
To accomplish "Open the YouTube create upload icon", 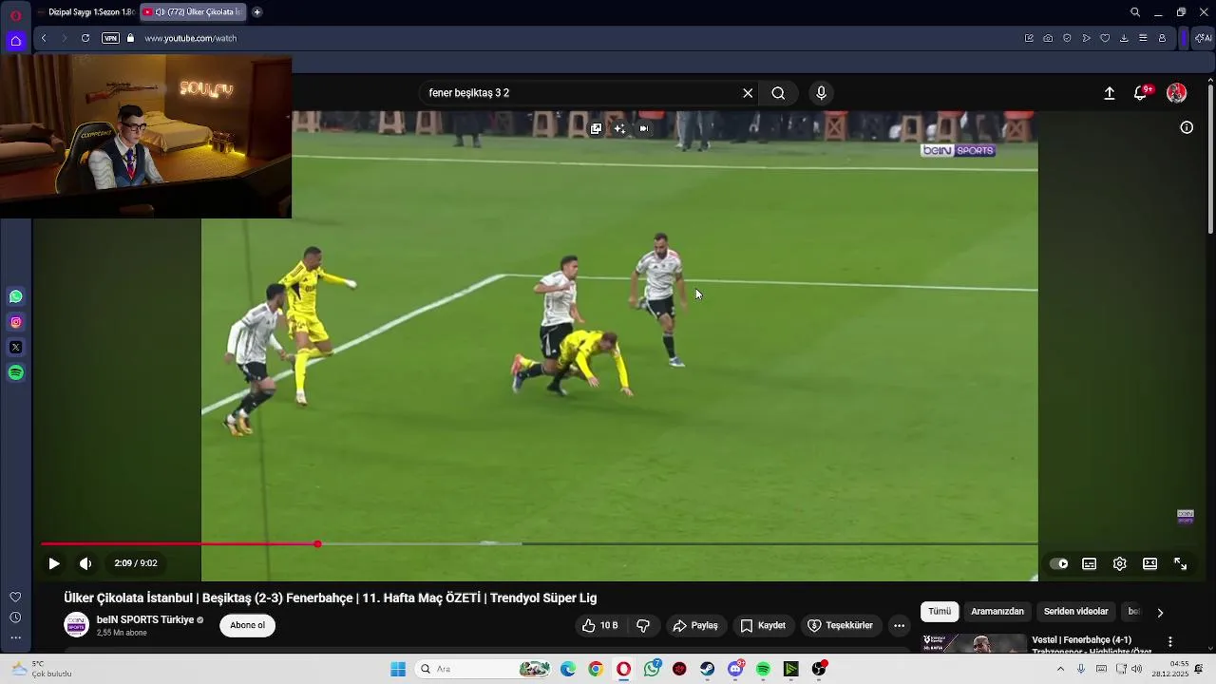I will pos(1109,93).
